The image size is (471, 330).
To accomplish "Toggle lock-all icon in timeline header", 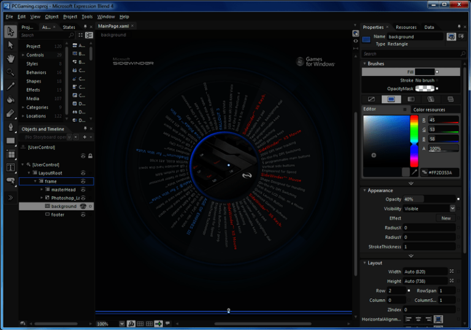I will tap(90, 156).
